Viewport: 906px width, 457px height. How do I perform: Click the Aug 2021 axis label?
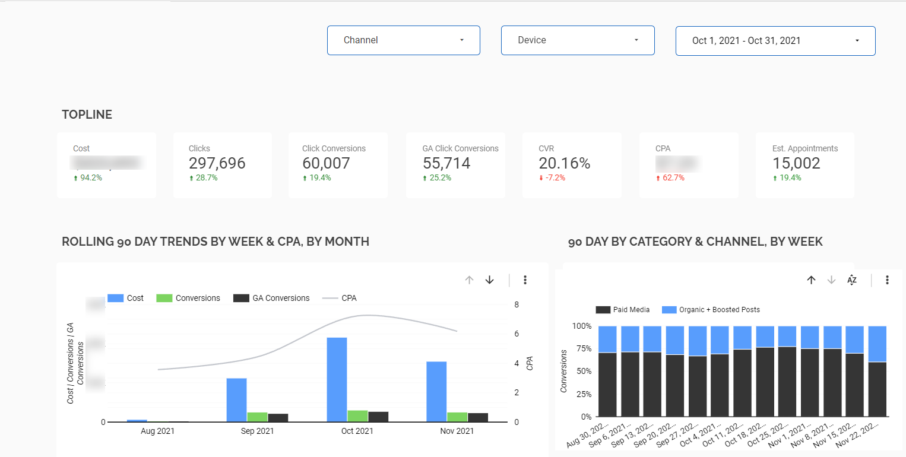158,431
